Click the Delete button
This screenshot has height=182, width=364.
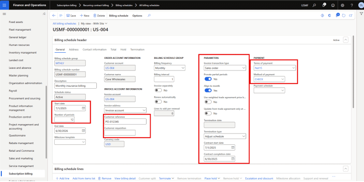click(x=99, y=16)
